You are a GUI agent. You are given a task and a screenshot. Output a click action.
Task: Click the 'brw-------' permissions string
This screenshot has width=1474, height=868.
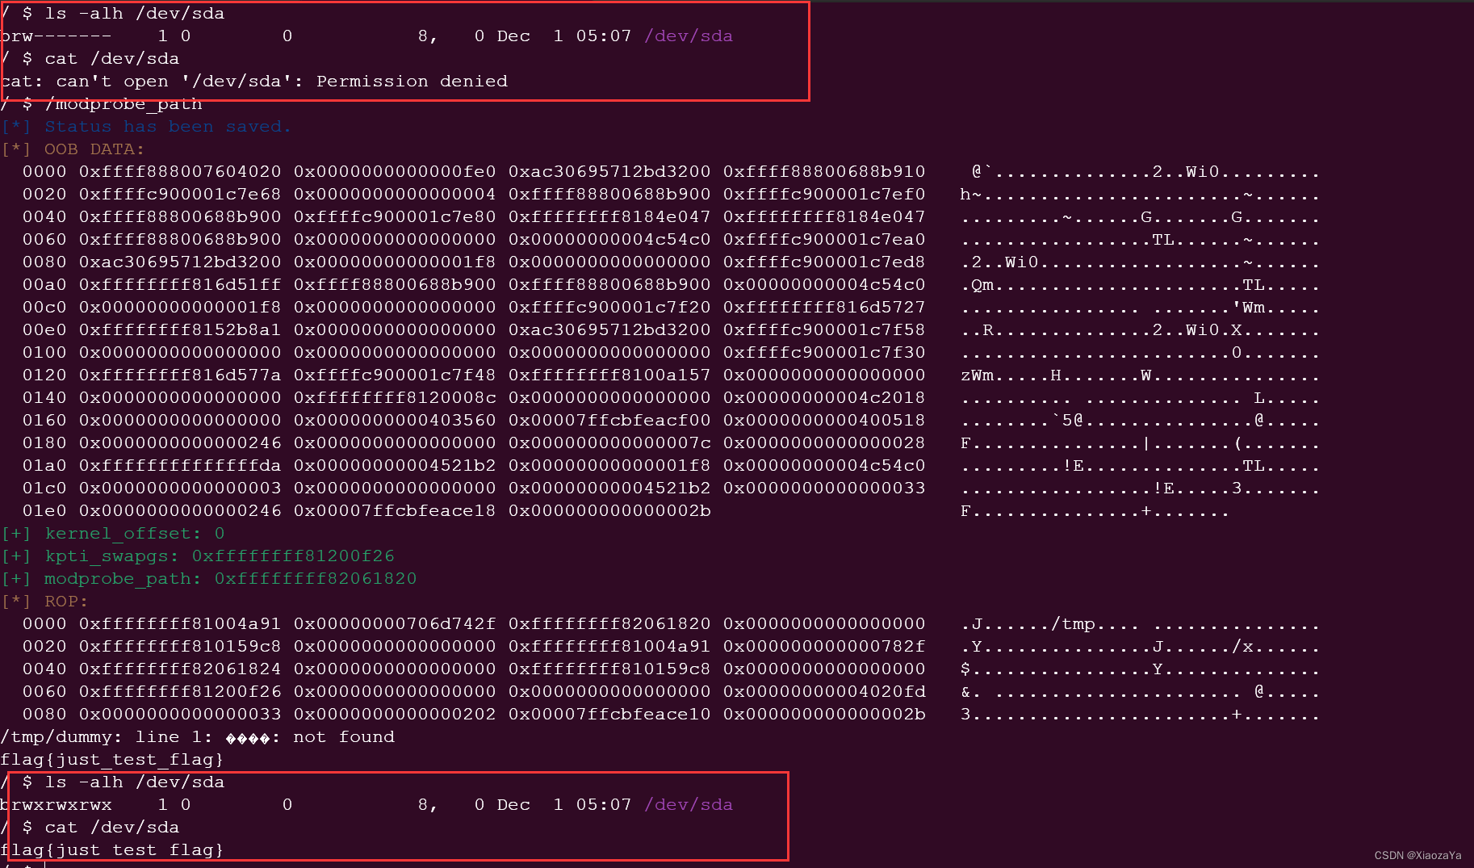(57, 36)
